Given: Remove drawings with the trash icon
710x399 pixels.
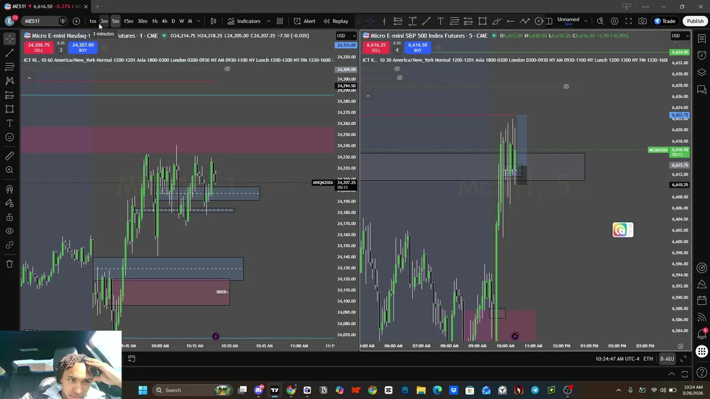Looking at the screenshot, I should (9, 264).
